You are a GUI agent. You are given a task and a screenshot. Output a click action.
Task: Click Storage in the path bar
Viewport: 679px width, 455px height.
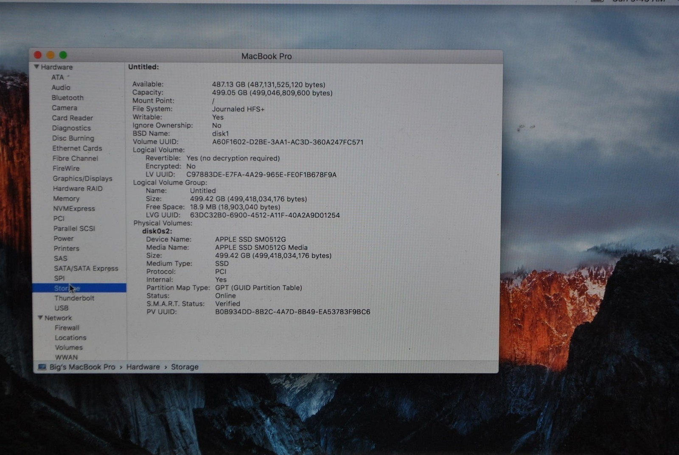pyautogui.click(x=185, y=367)
